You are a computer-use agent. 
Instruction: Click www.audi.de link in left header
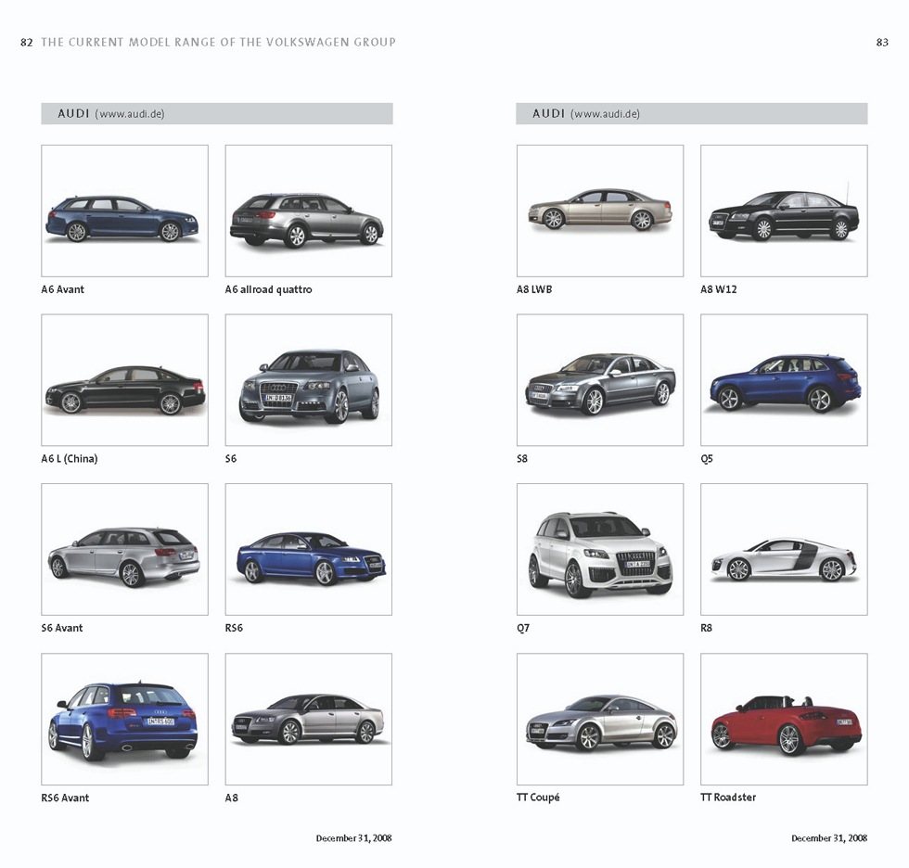(130, 114)
